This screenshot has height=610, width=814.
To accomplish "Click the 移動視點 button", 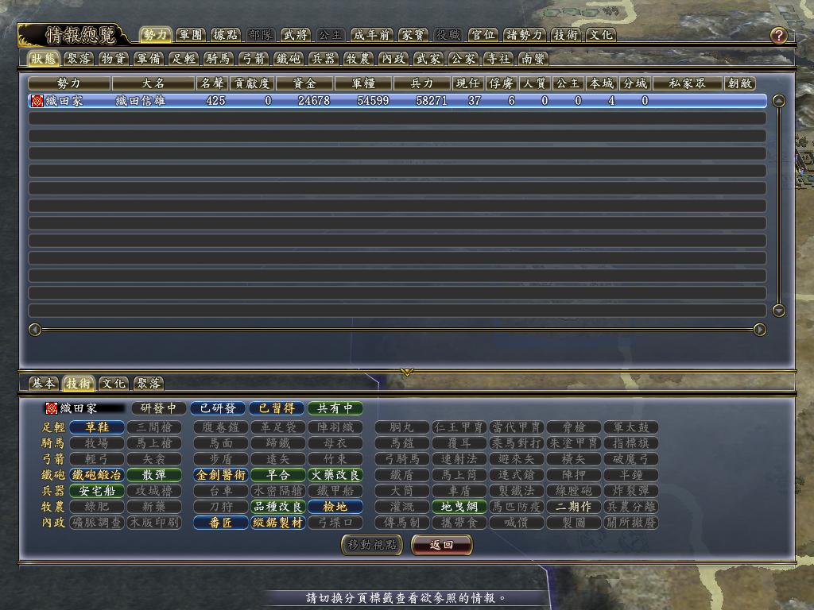I will (371, 545).
